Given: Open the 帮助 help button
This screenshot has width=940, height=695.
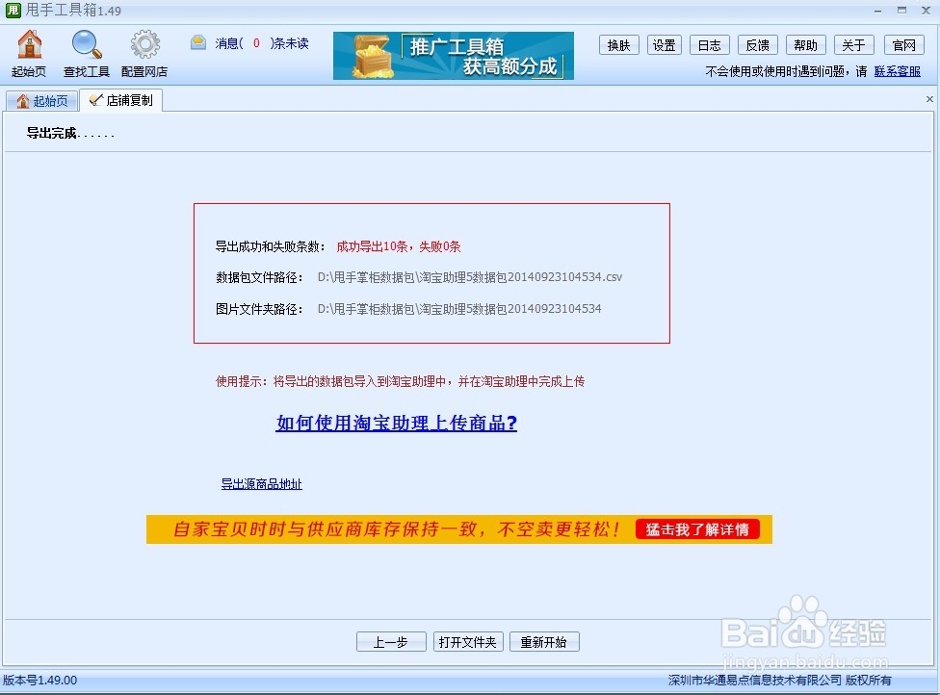Looking at the screenshot, I should (806, 45).
